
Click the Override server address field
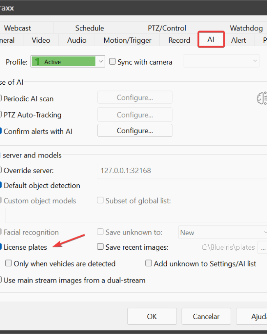pos(181,170)
